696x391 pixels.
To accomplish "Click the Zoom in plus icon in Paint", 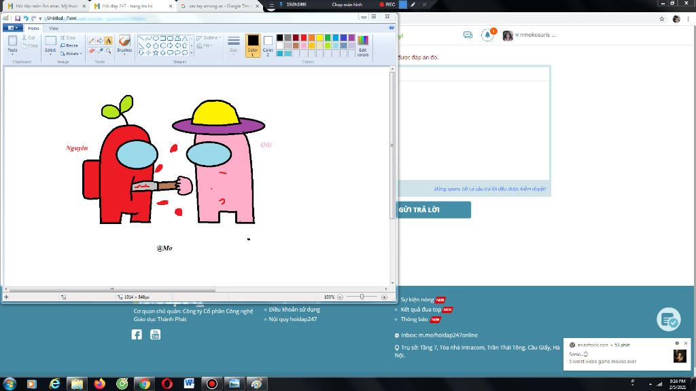I will 385,297.
